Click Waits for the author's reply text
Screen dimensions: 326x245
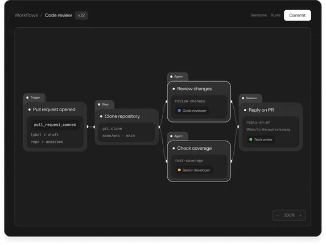click(x=268, y=129)
